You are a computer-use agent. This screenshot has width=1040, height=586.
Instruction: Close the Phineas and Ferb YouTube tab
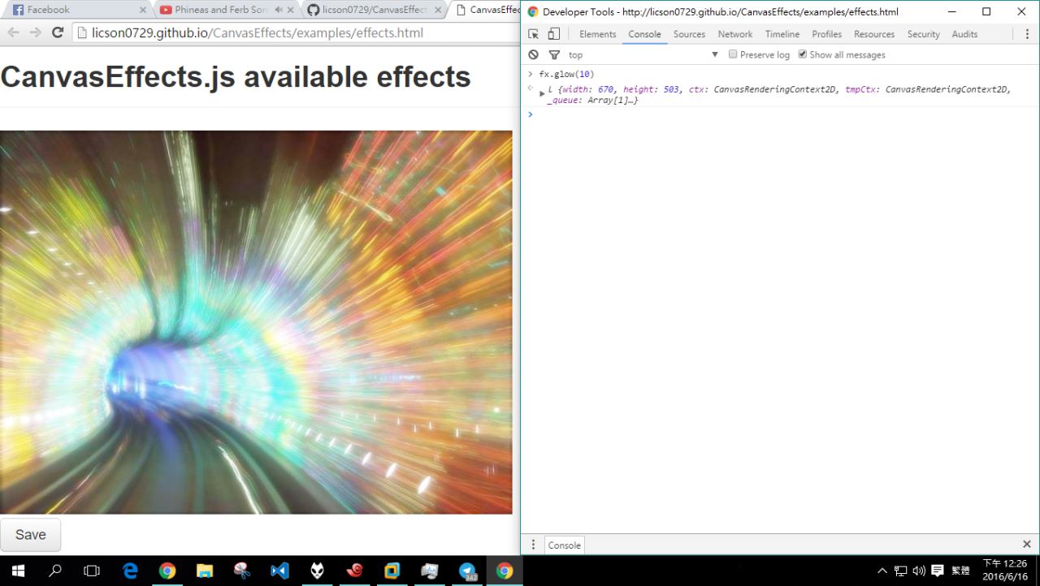tap(290, 10)
